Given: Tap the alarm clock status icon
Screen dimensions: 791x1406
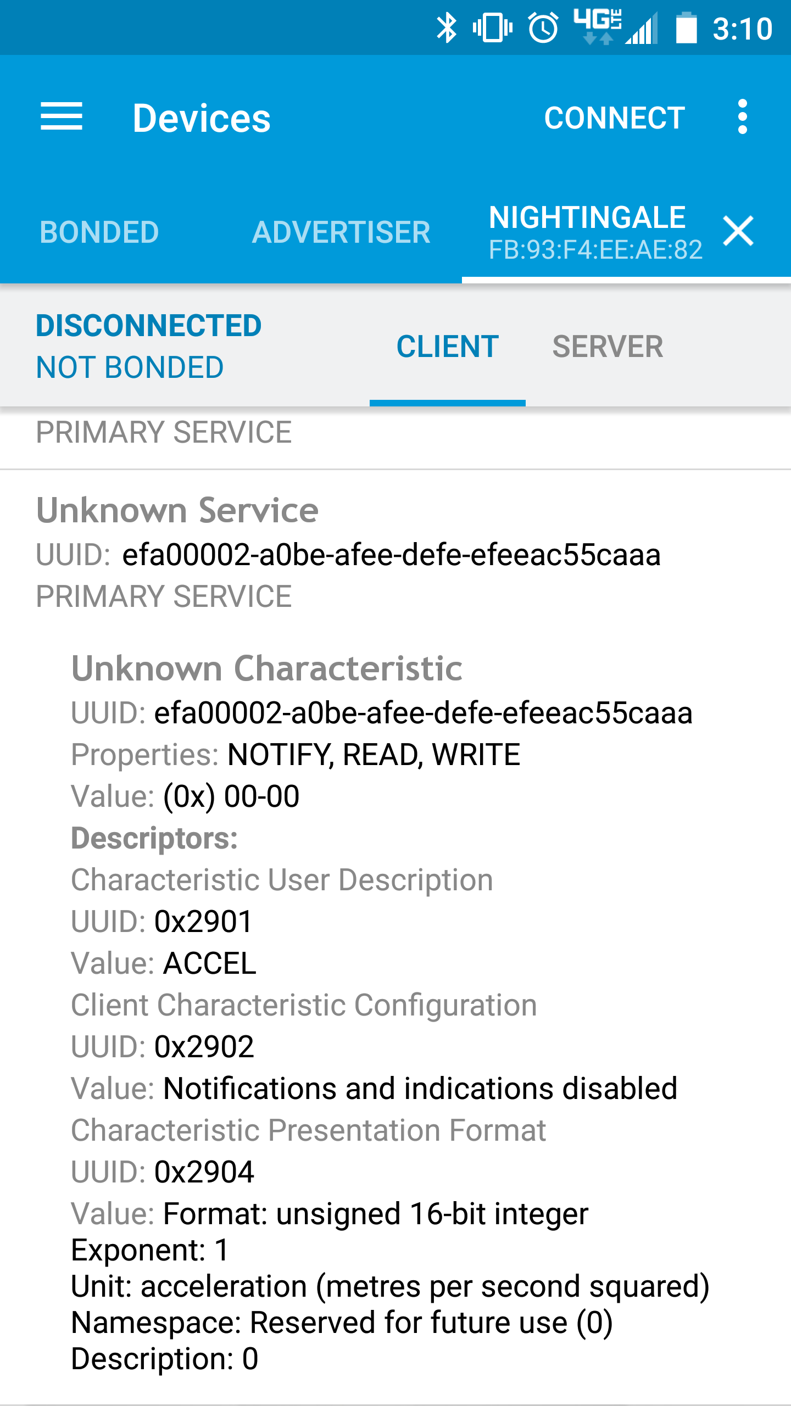Looking at the screenshot, I should (543, 29).
